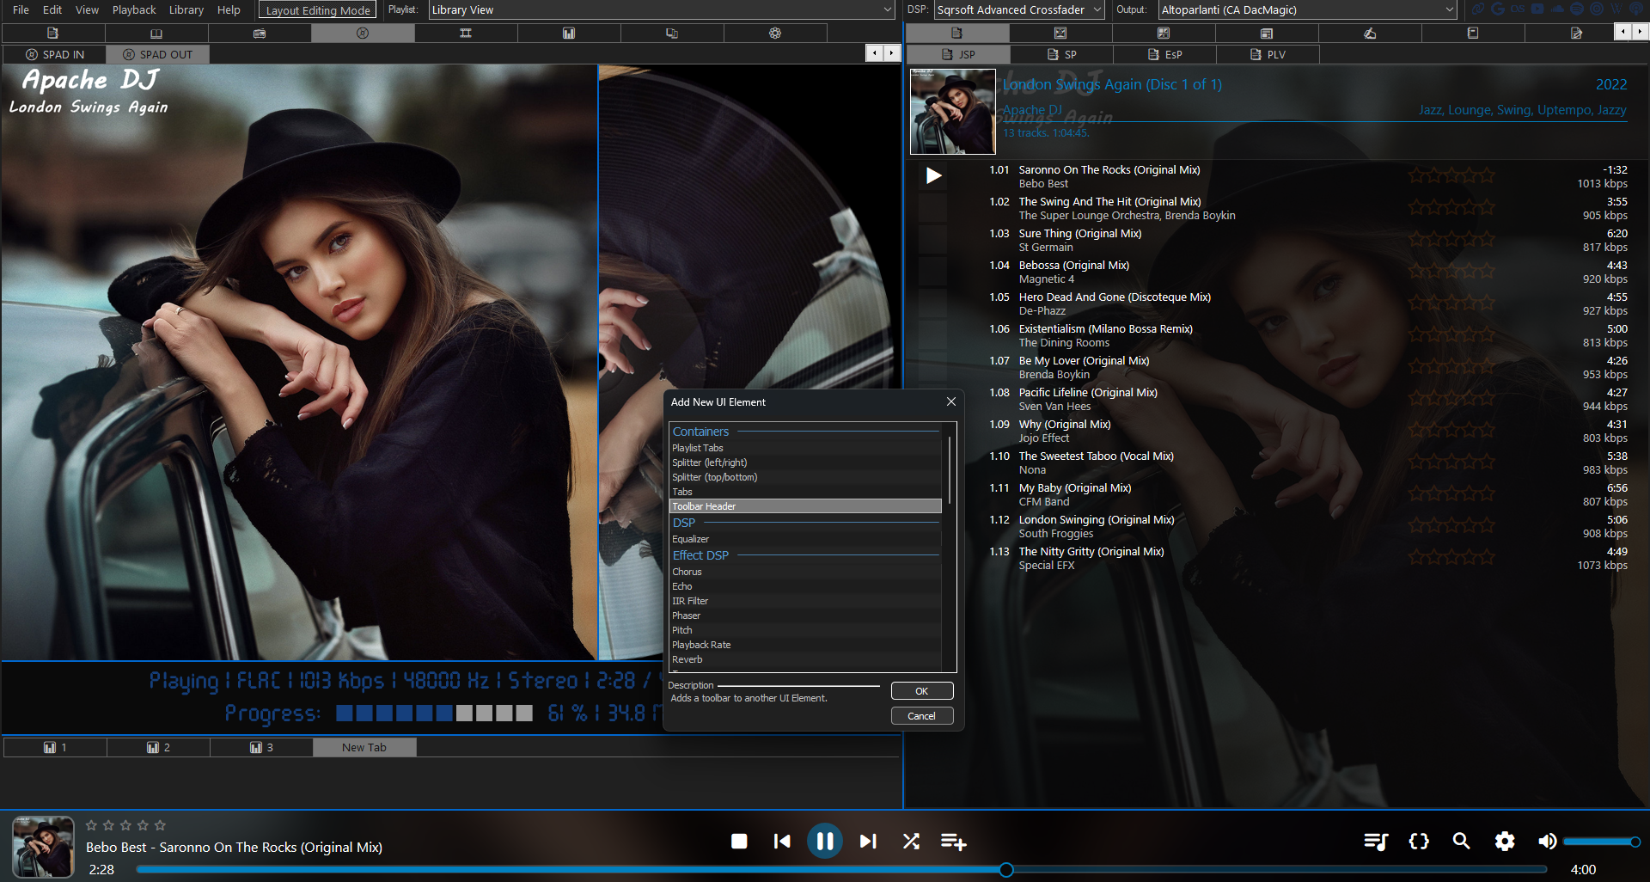Open the Playlist dropdown showing Library View
Viewport: 1650px width, 882px height.
(662, 10)
